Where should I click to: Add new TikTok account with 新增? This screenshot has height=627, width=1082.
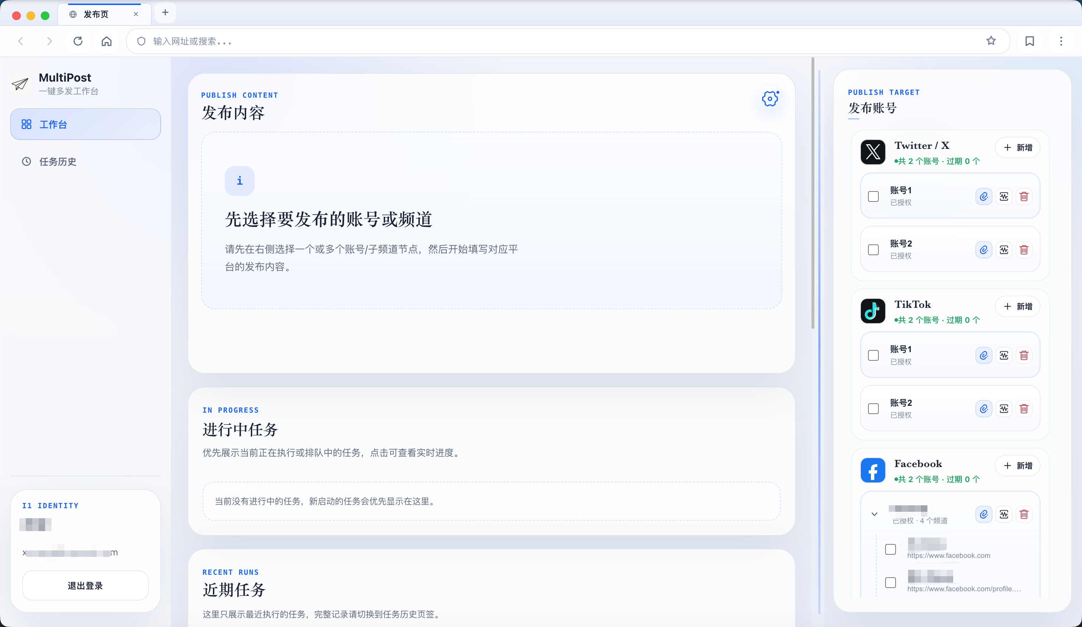1017,307
